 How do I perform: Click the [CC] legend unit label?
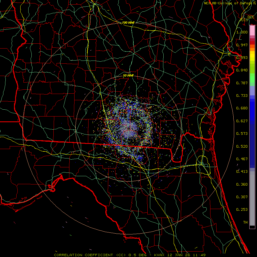click(244, 20)
